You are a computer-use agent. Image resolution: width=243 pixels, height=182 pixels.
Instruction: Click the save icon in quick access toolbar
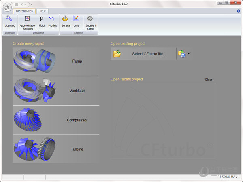pos(16,4)
